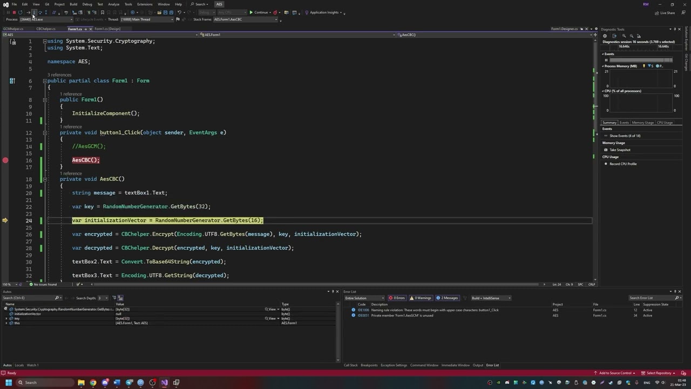Viewport: 691px width, 389px height.
Task: Open the Search box in title bar
Action: tap(199, 4)
